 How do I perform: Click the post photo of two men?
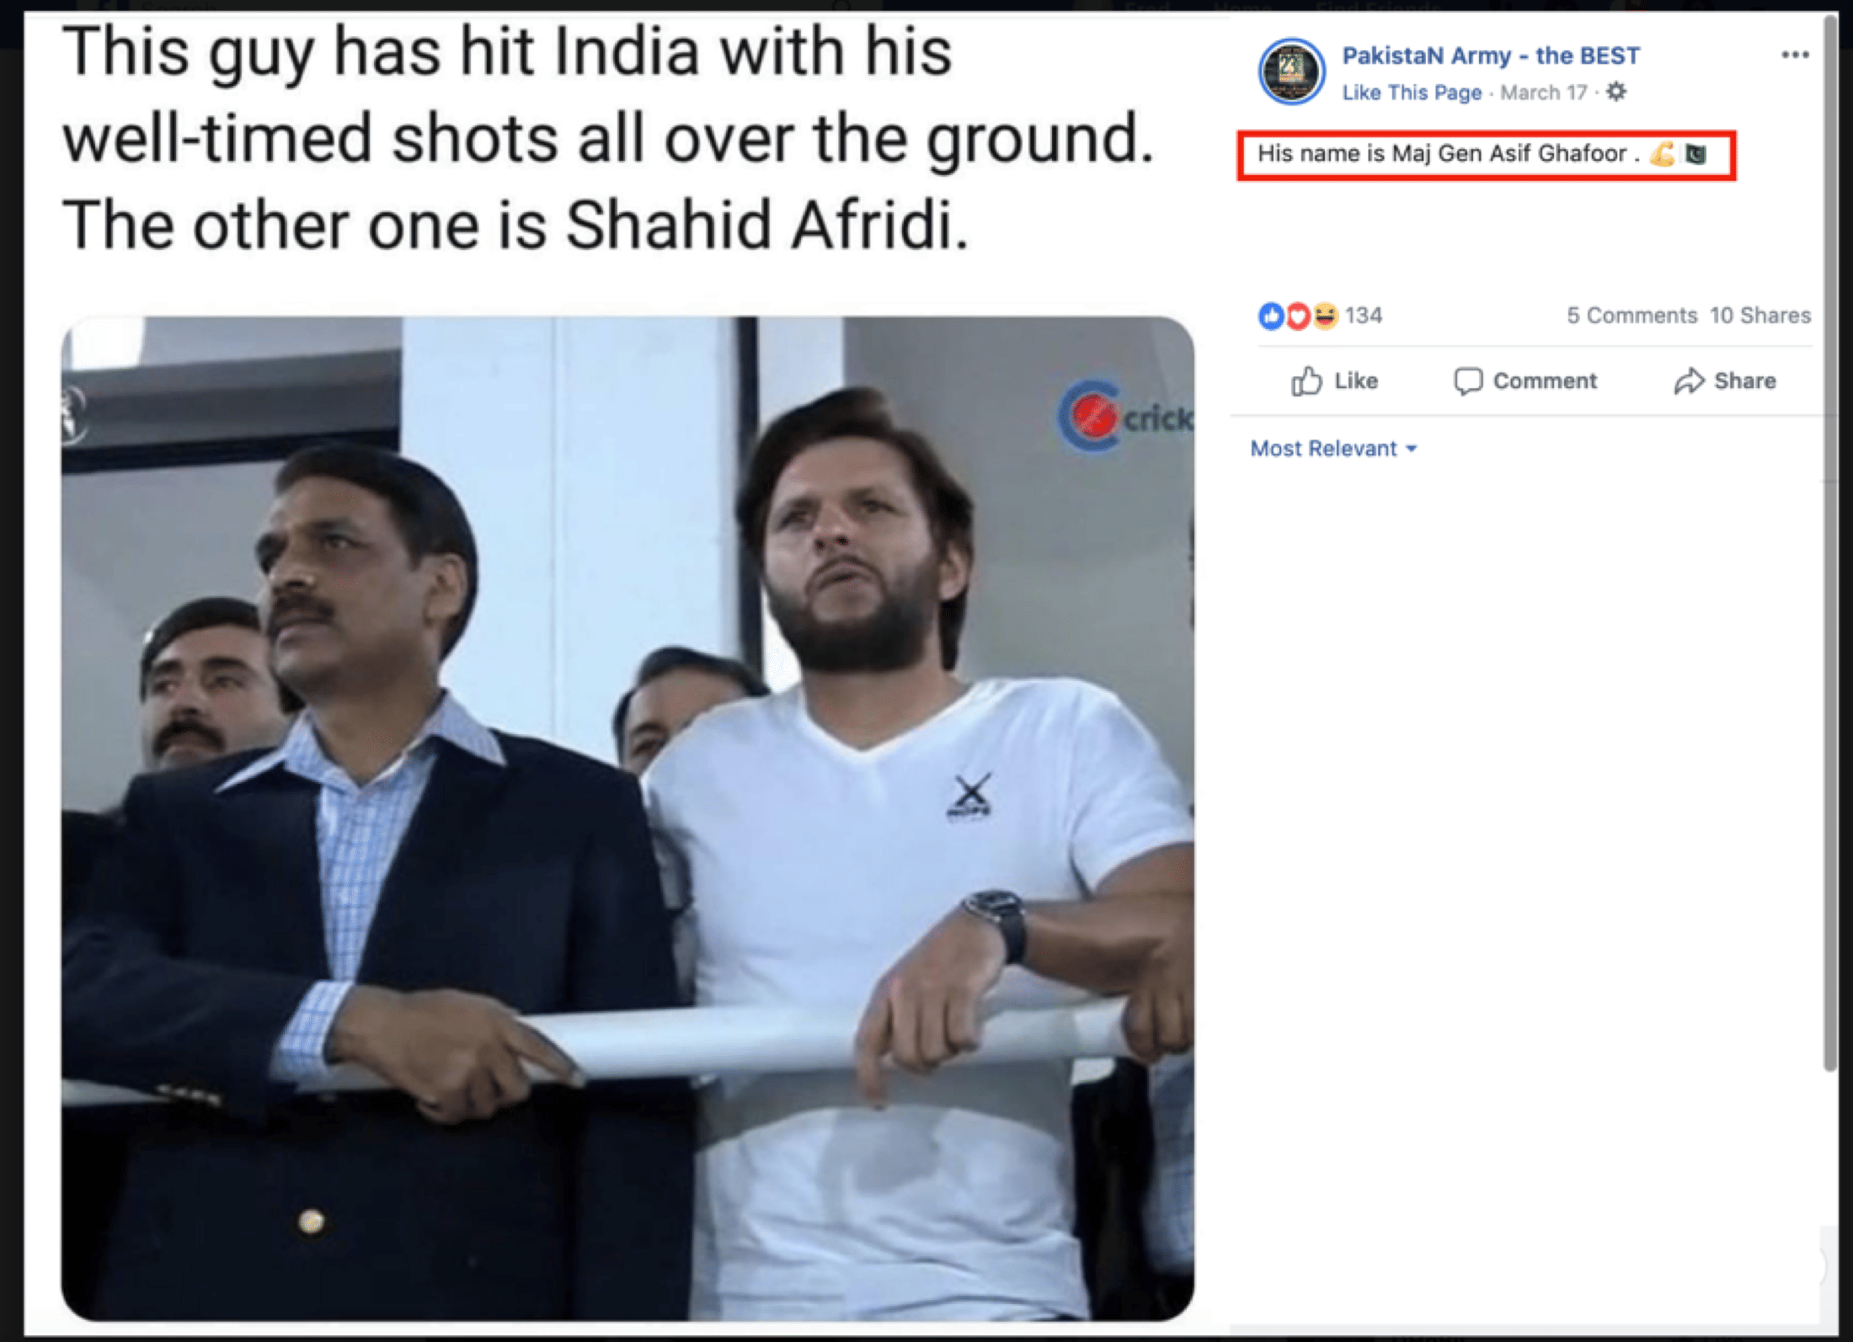point(627,817)
